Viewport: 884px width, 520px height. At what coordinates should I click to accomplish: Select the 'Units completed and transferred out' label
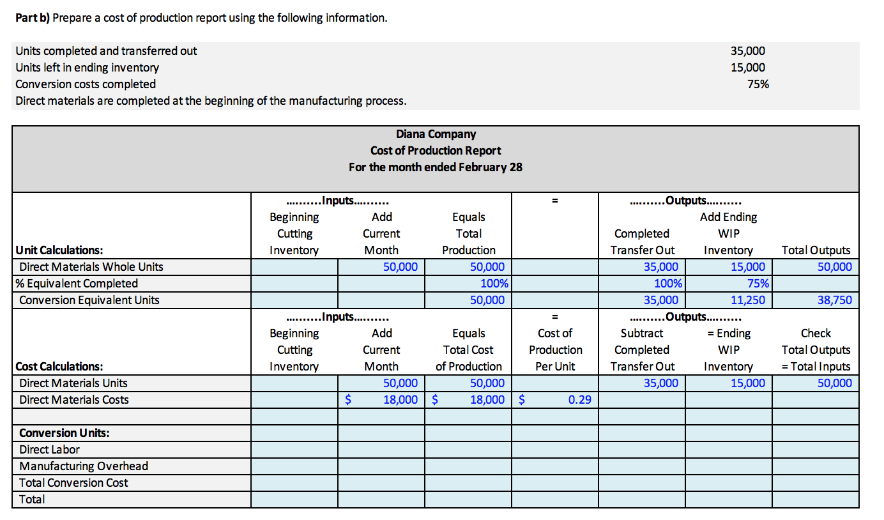click(x=106, y=51)
